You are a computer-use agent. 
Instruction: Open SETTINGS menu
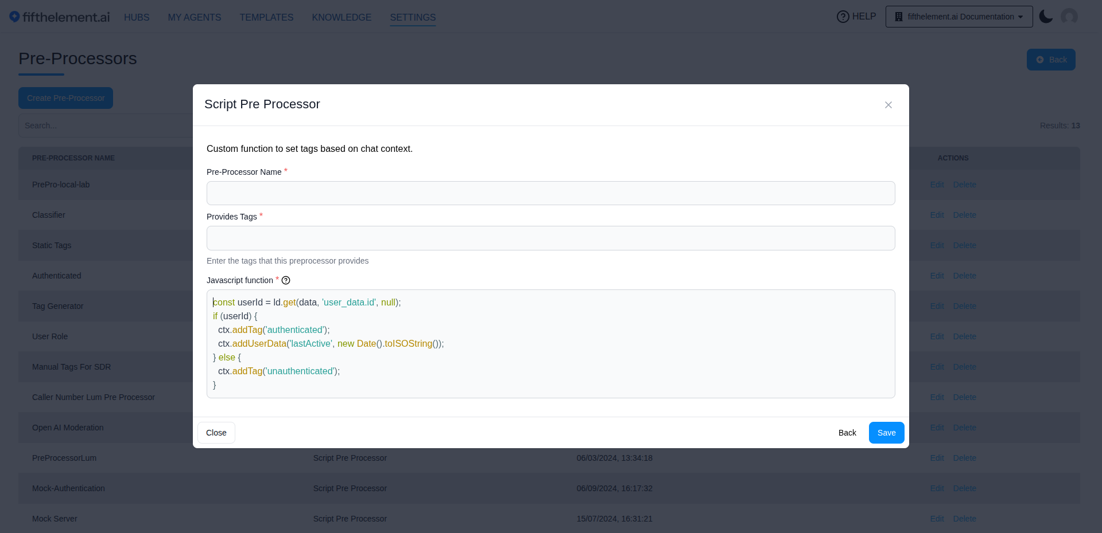[x=413, y=17]
